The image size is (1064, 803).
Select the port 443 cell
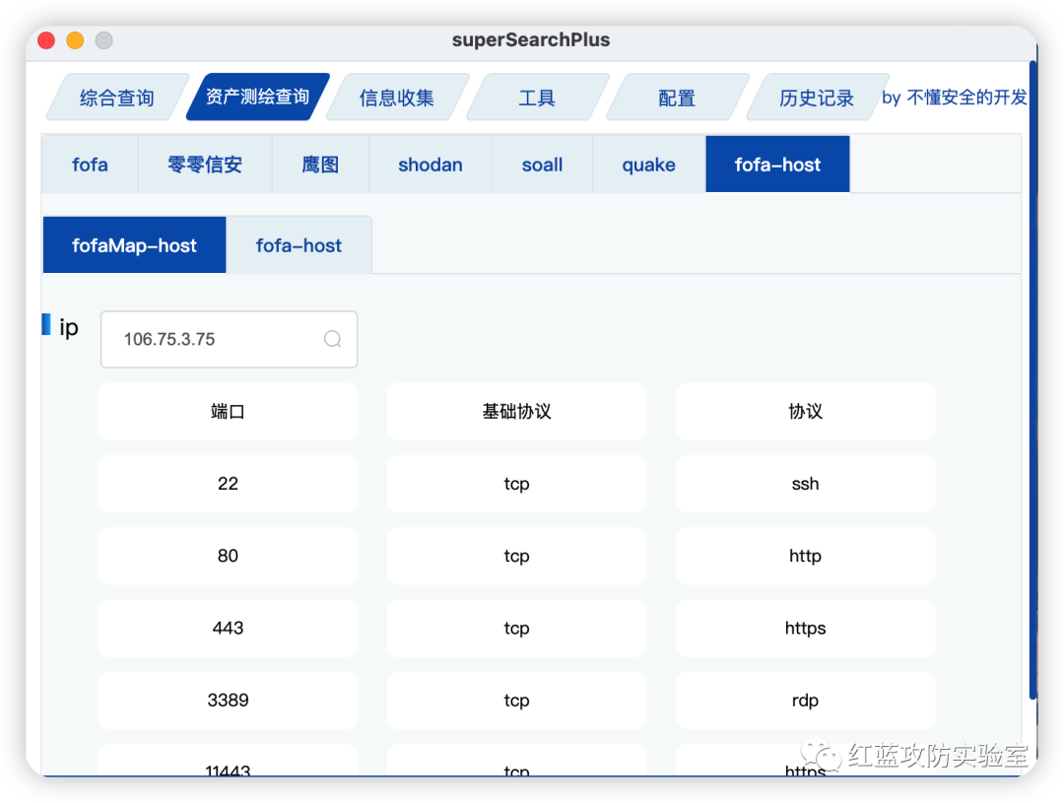pyautogui.click(x=228, y=628)
